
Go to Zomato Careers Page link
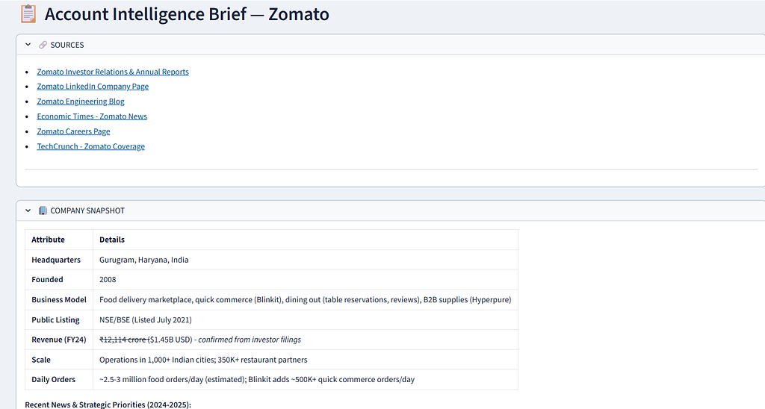(74, 131)
